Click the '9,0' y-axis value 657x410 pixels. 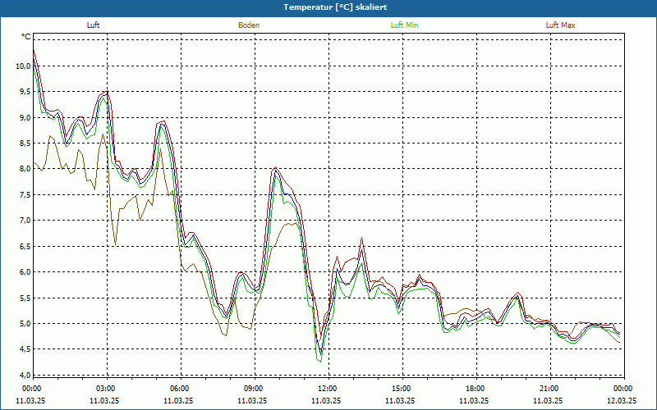point(25,117)
